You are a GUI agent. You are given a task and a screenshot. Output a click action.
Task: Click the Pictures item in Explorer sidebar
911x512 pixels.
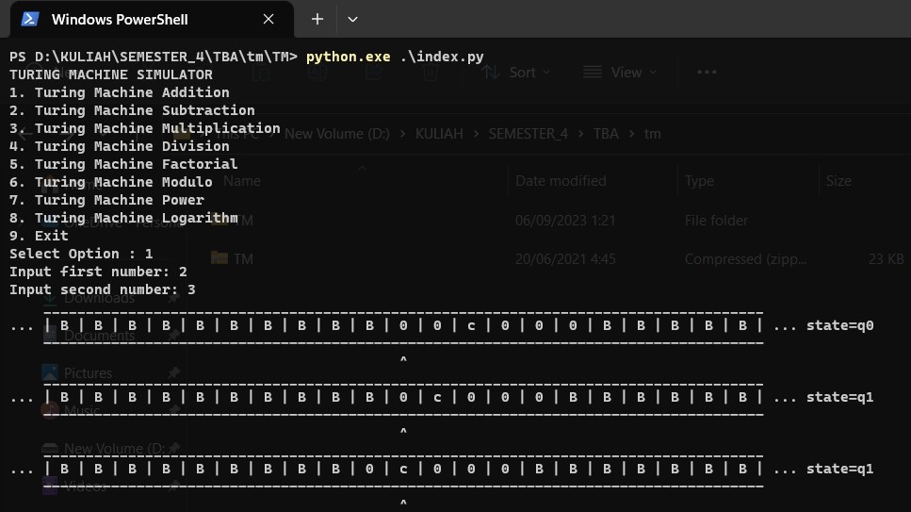[x=88, y=373]
